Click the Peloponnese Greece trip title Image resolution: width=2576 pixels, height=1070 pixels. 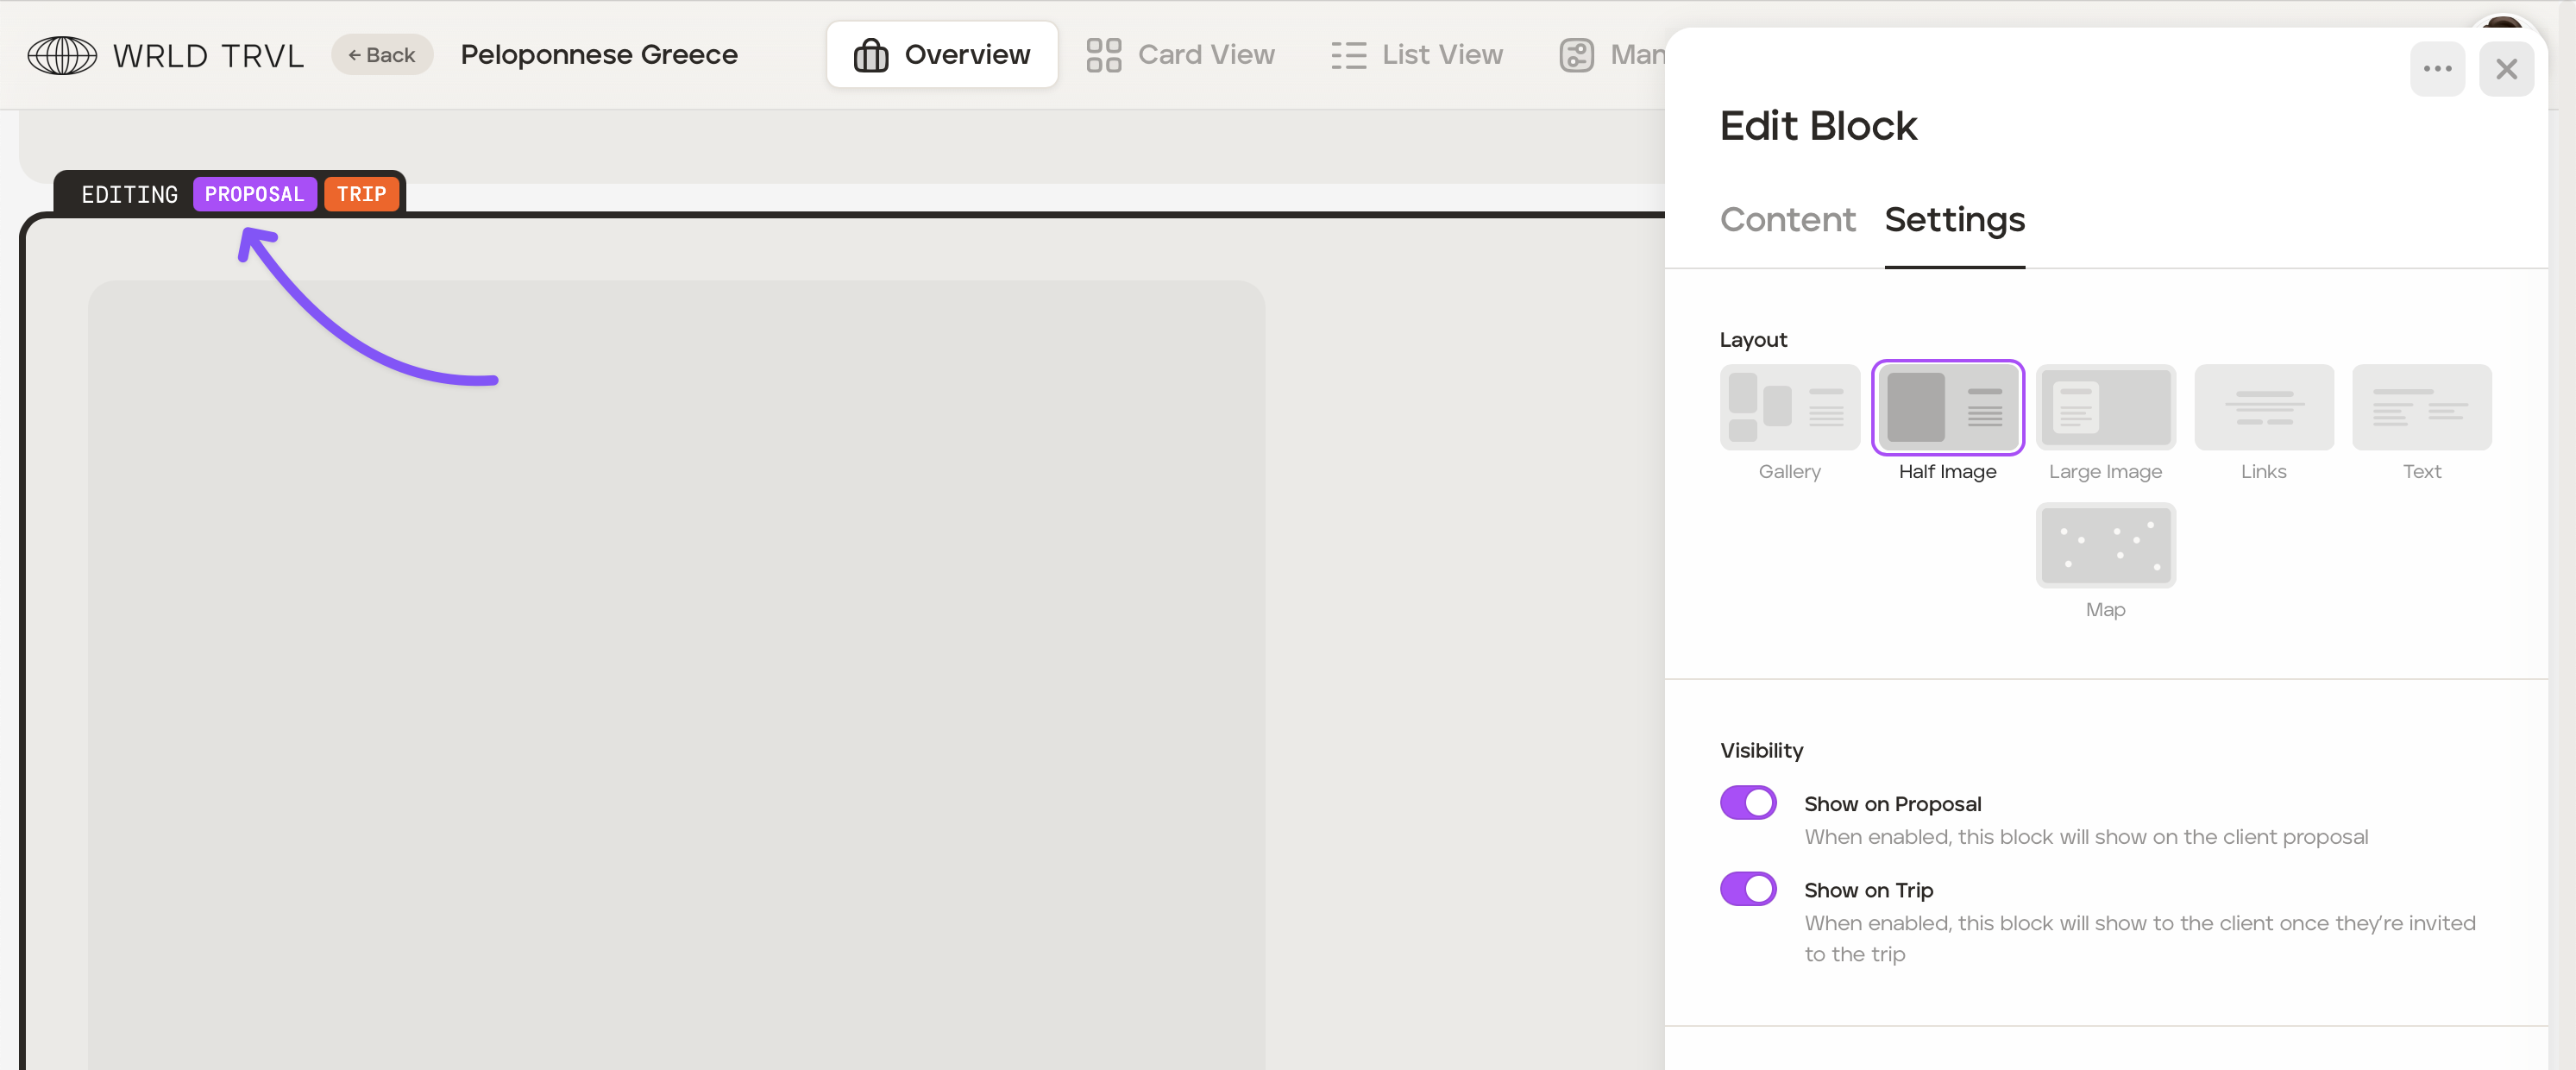598,55
